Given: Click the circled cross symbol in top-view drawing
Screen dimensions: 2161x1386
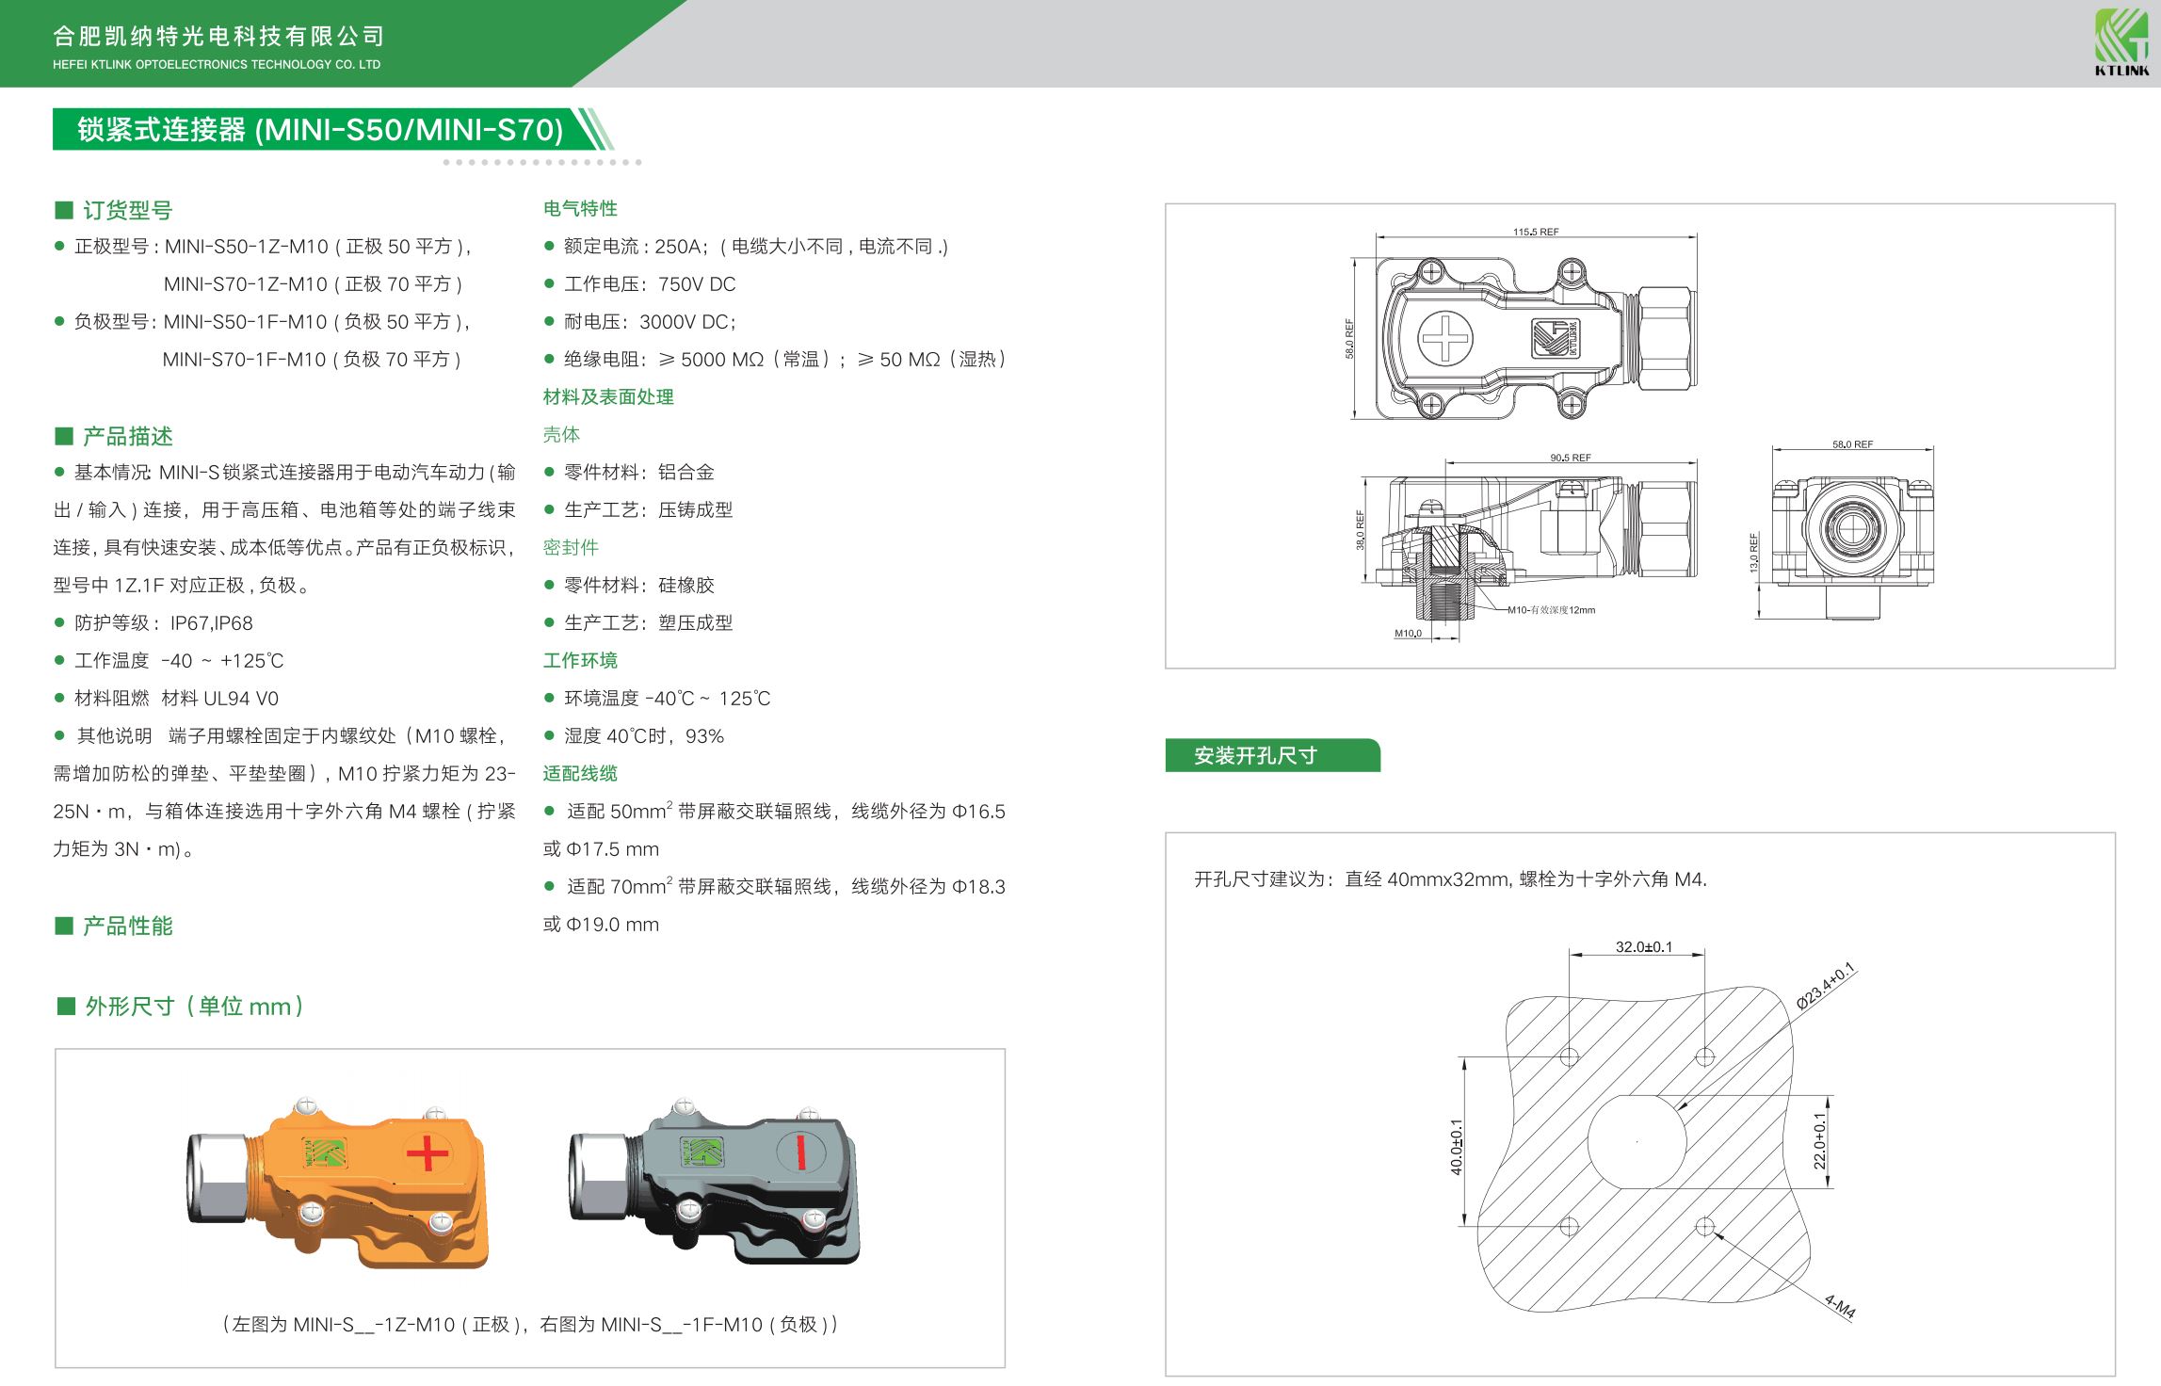Looking at the screenshot, I should (1444, 337).
